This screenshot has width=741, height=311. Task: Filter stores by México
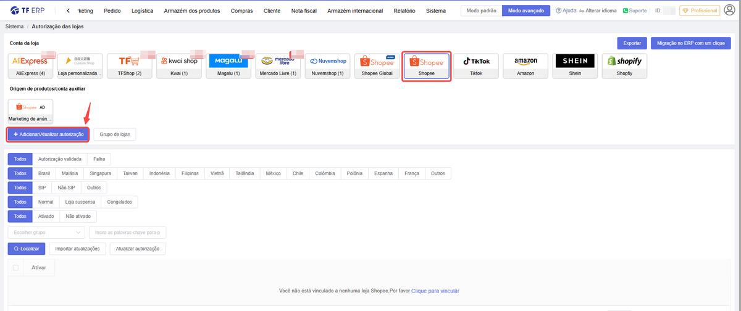[x=274, y=173]
